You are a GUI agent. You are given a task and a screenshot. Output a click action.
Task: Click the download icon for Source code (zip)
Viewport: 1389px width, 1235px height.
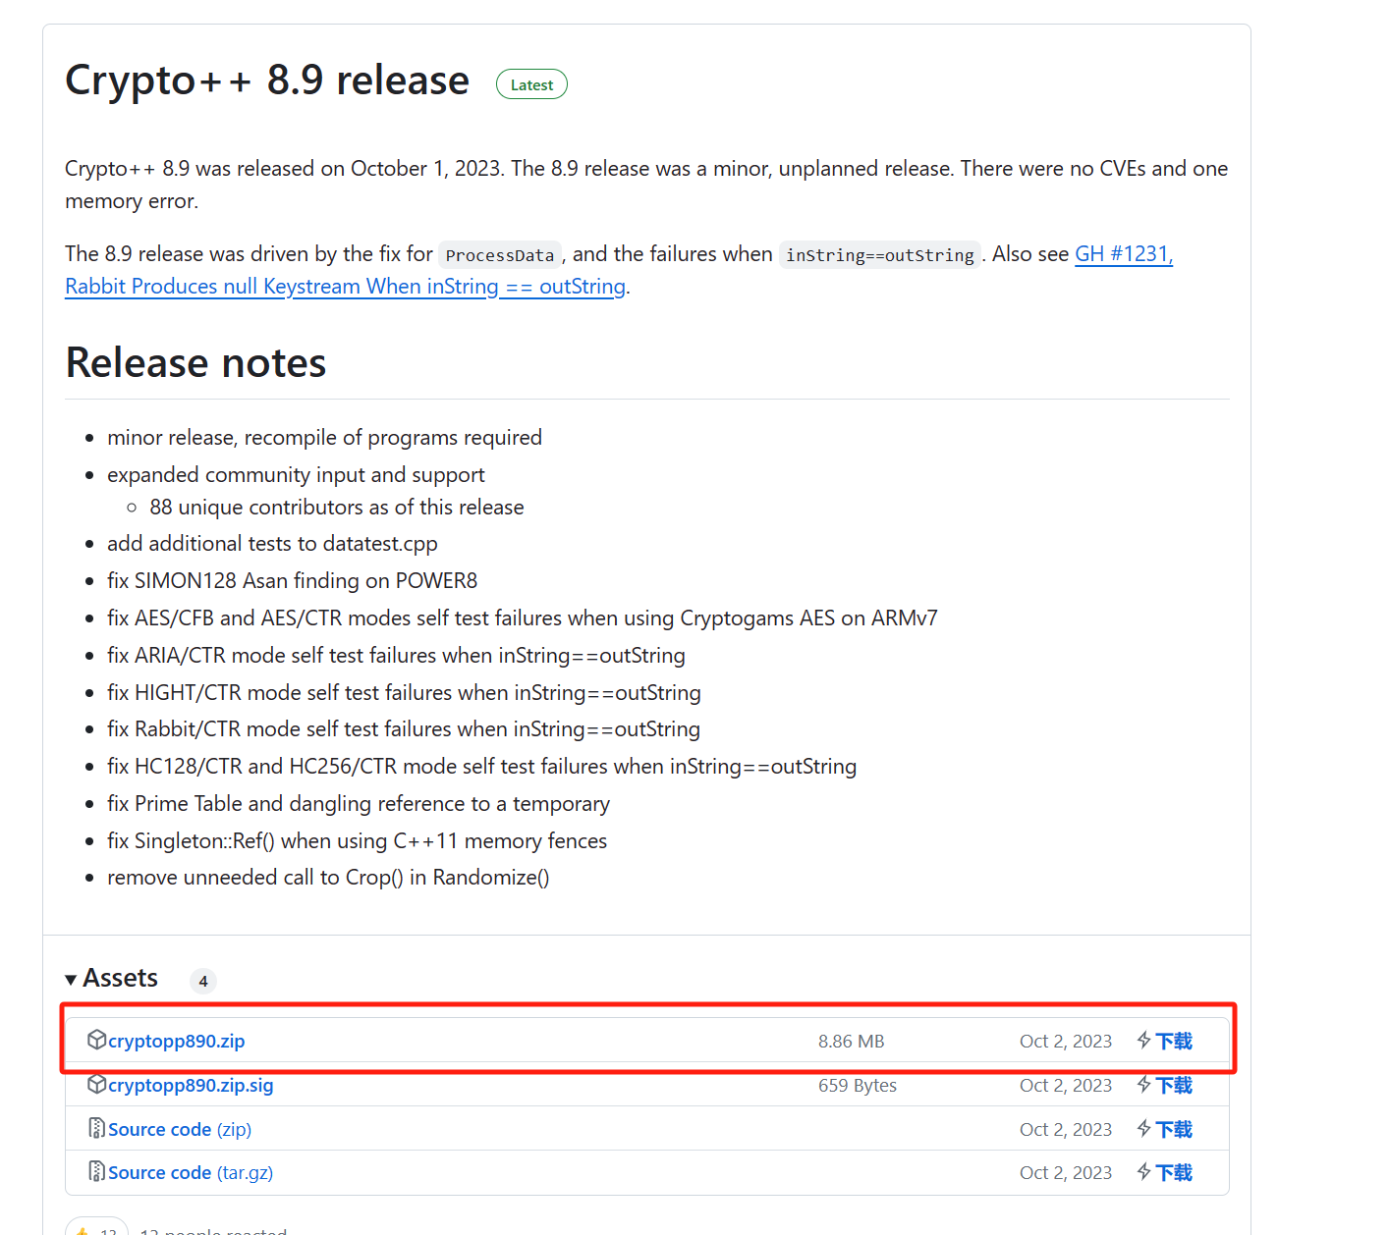(1142, 1129)
